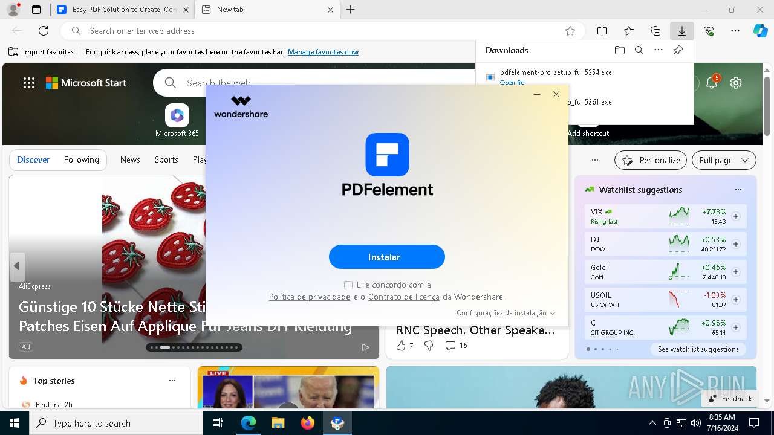Toggle split screen in Edge toolbar
Viewport: 774px width, 435px height.
(602, 31)
